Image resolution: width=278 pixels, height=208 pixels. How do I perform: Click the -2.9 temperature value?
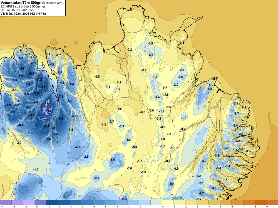[x=204, y=161]
